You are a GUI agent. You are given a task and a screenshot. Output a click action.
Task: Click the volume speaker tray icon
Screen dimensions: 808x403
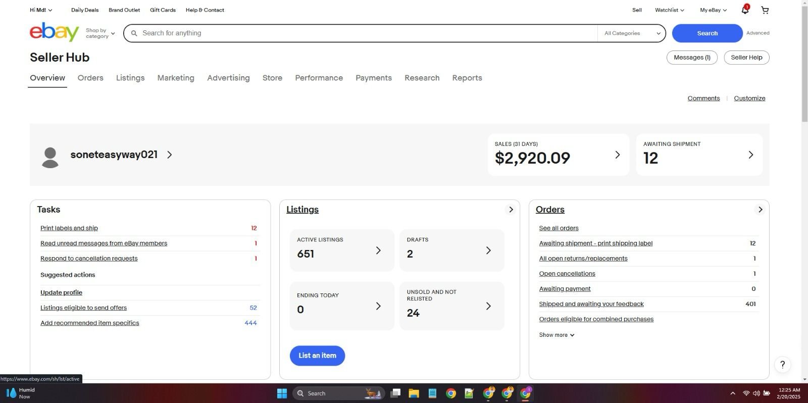[756, 393]
